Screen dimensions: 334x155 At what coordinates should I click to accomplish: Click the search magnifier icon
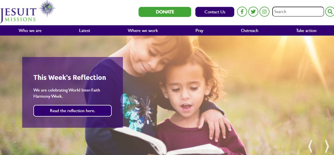point(330,12)
